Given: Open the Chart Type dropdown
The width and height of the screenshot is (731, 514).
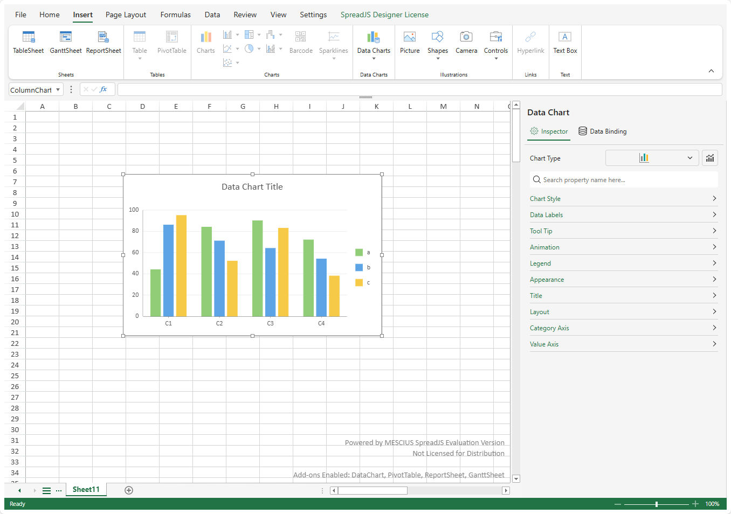Looking at the screenshot, I should (x=652, y=158).
